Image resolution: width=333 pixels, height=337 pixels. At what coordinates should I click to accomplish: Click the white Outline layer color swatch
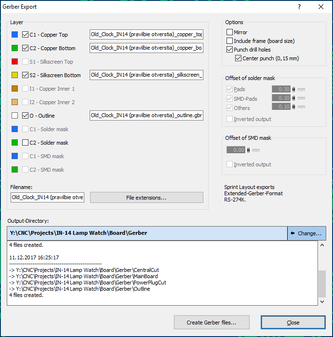pos(14,116)
